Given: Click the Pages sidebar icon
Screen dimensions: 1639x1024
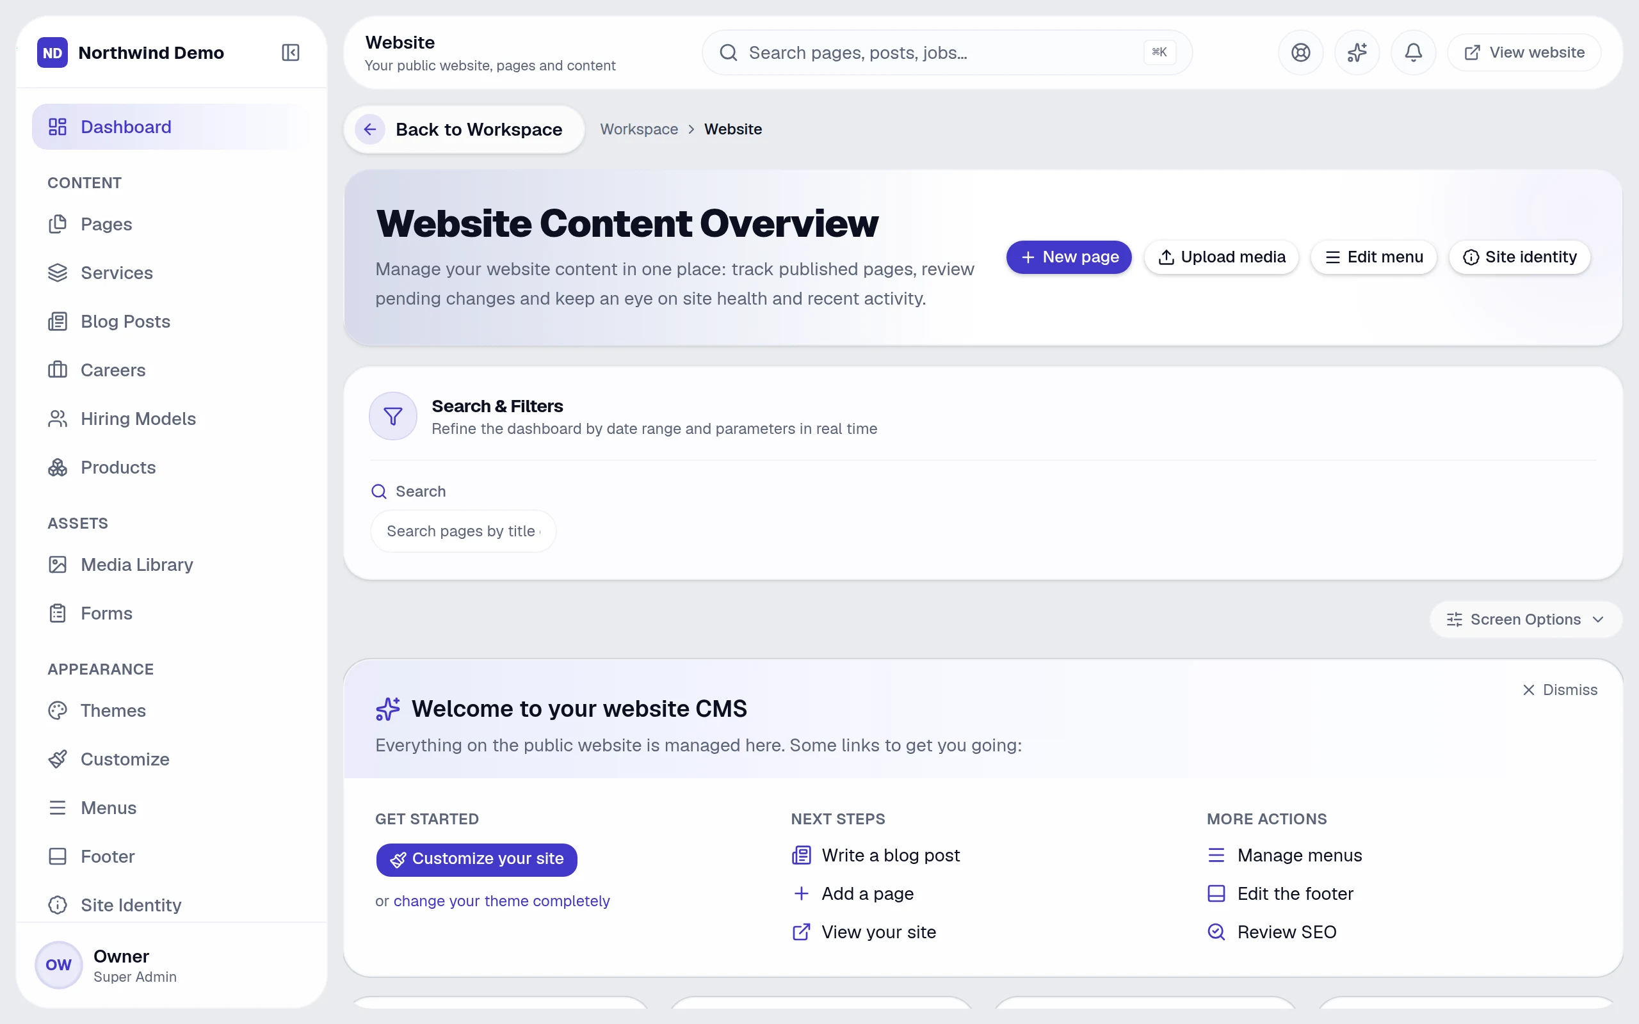Looking at the screenshot, I should [x=58, y=224].
